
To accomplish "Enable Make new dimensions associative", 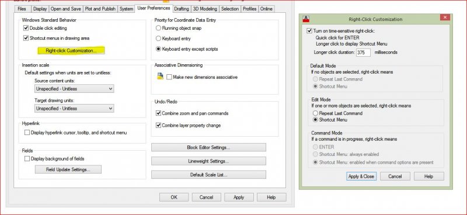I will pyautogui.click(x=169, y=77).
